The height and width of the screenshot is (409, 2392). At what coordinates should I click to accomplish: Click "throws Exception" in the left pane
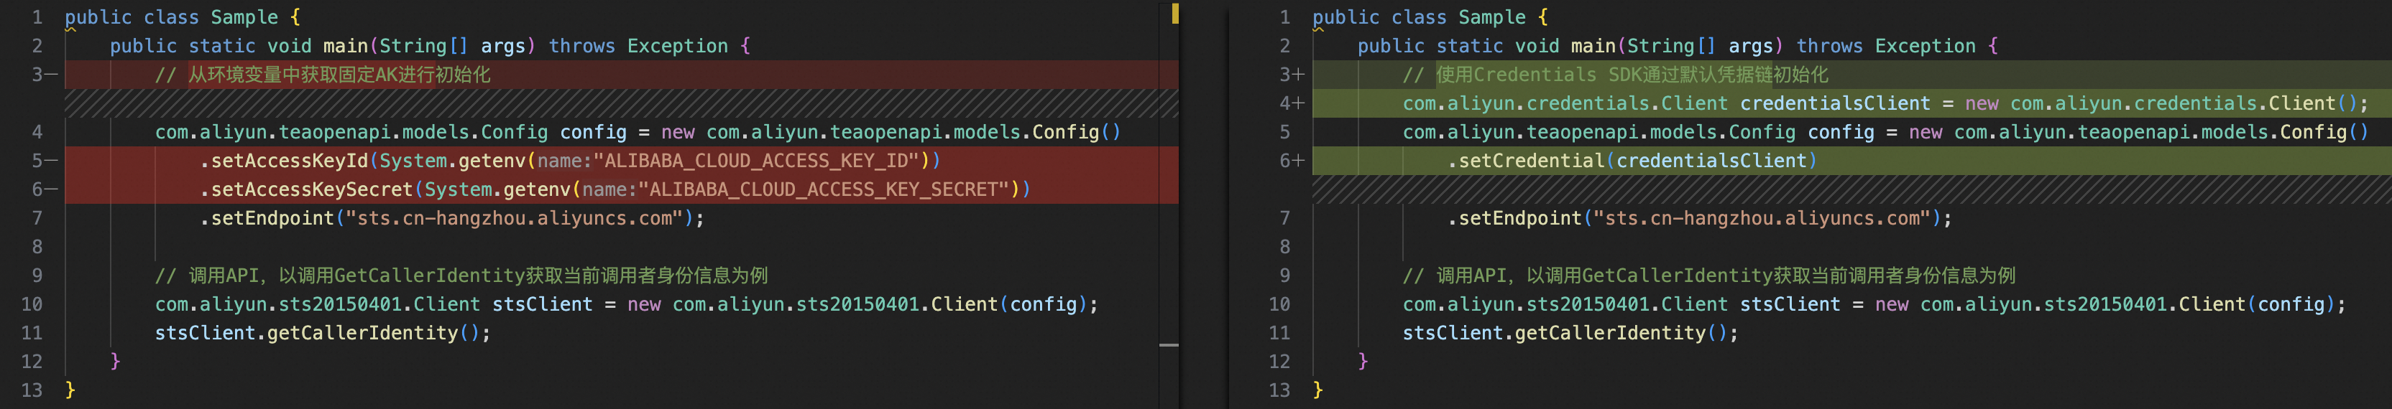tap(639, 47)
